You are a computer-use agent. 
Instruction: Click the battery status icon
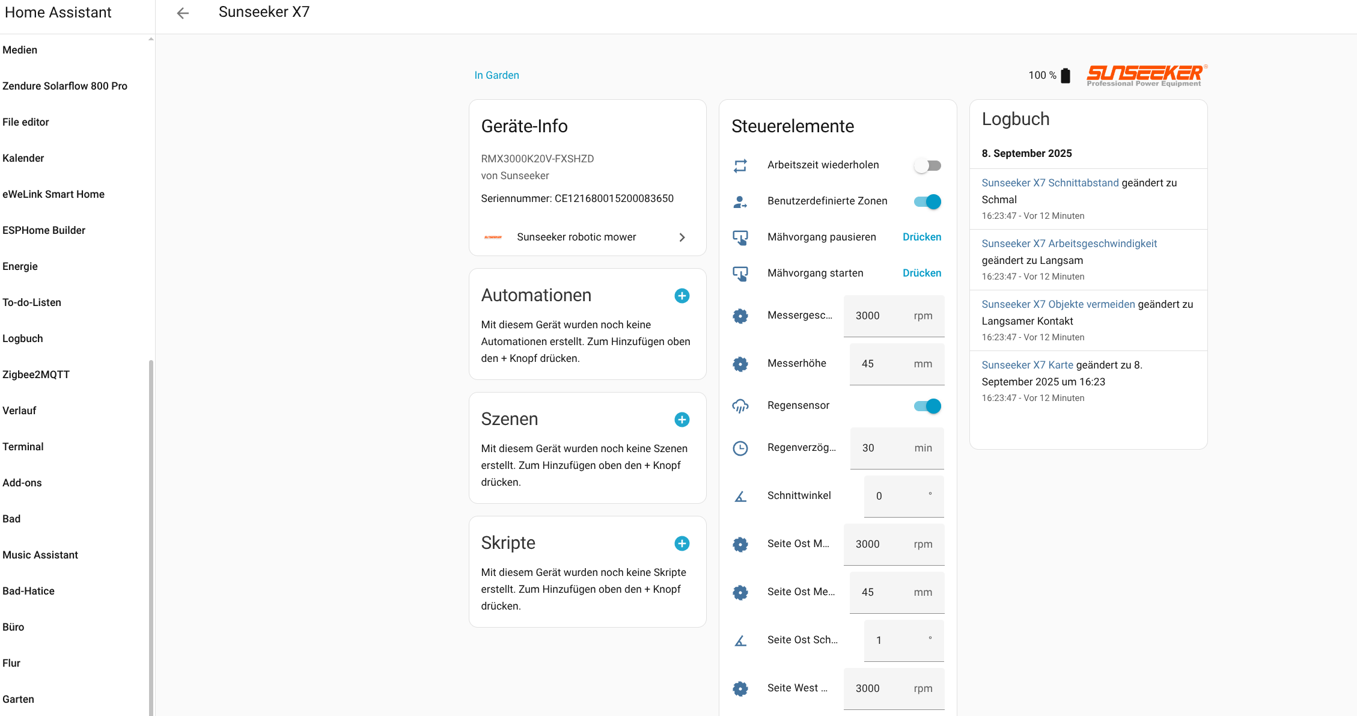(1066, 76)
